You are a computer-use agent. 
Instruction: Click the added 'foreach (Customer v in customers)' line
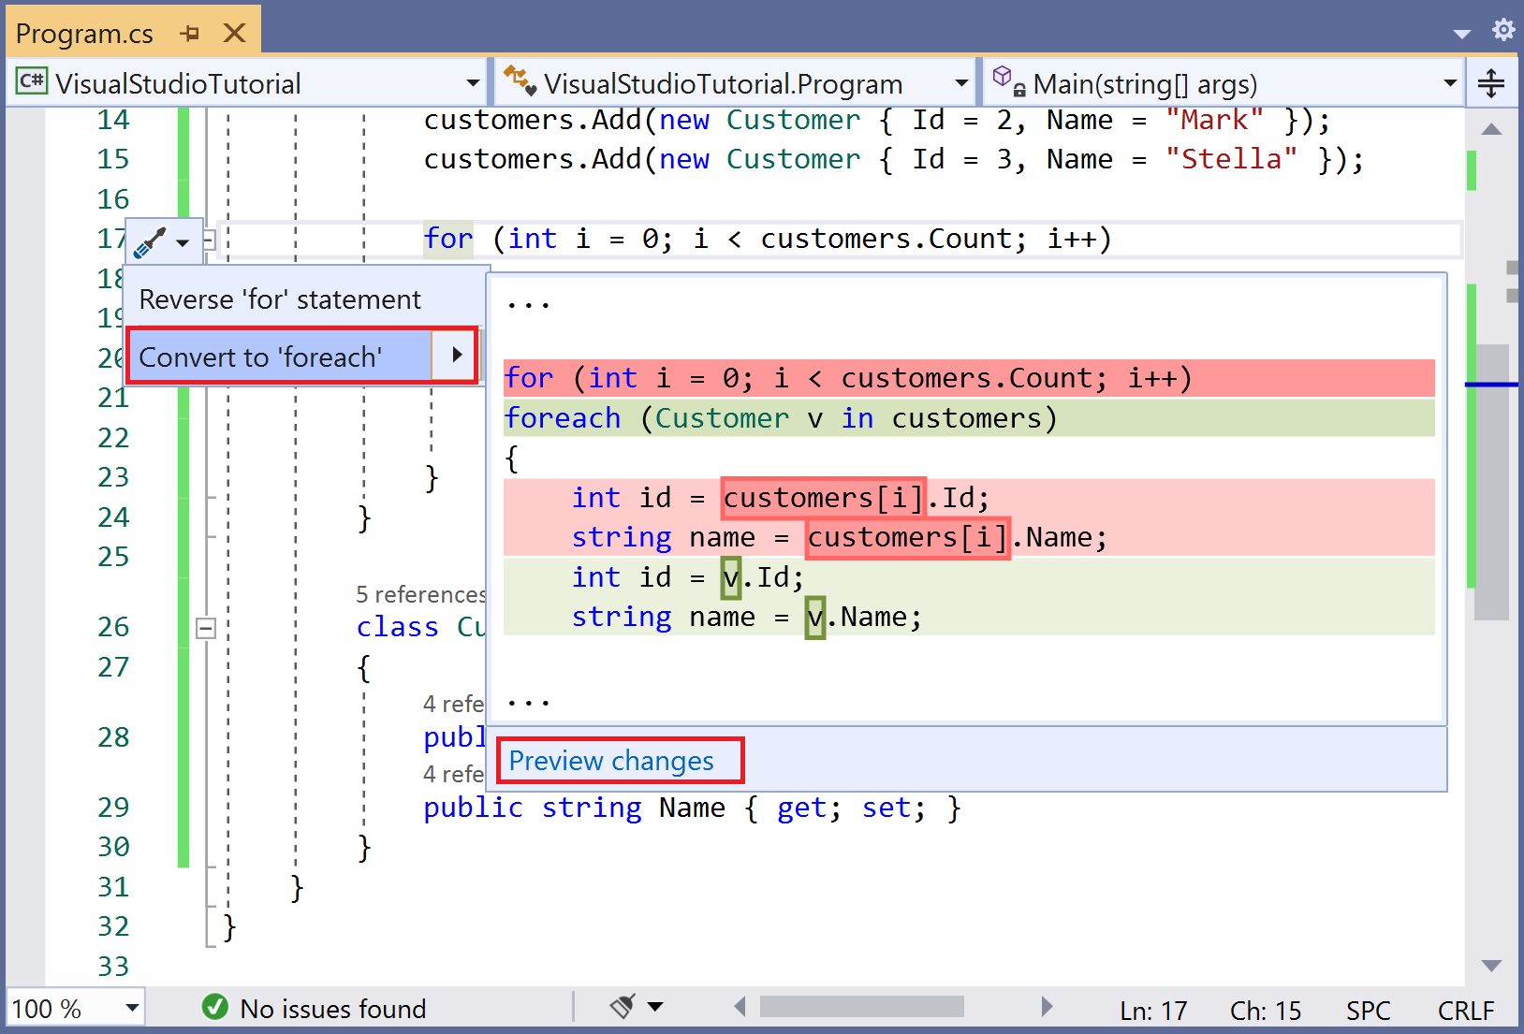pyautogui.click(x=969, y=418)
